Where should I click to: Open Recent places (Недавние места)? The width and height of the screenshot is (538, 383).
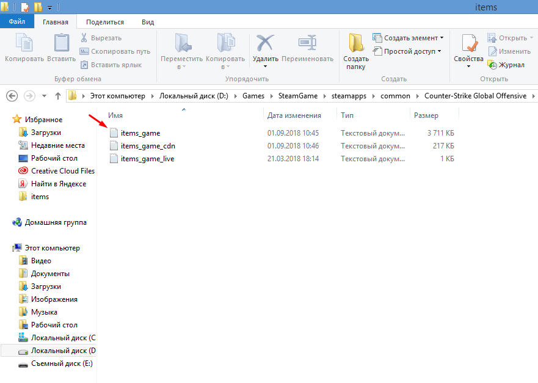51,145
